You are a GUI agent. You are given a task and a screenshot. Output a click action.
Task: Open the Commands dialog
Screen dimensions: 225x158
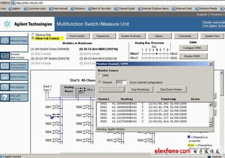coord(186,36)
